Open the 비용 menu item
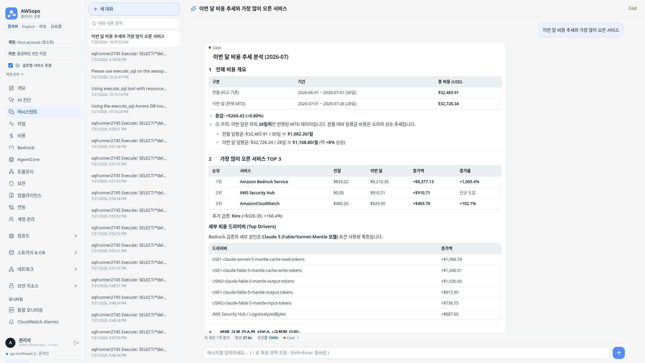 43,136
